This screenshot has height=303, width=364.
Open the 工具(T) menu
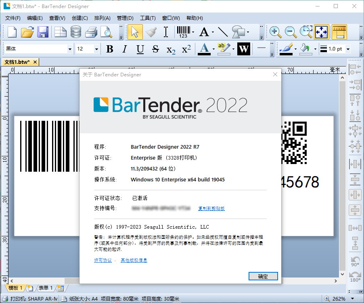[148, 18]
